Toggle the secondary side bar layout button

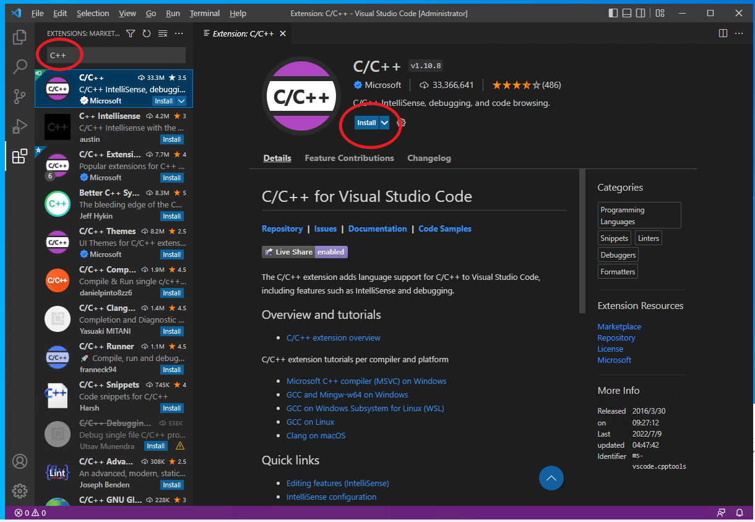click(641, 13)
